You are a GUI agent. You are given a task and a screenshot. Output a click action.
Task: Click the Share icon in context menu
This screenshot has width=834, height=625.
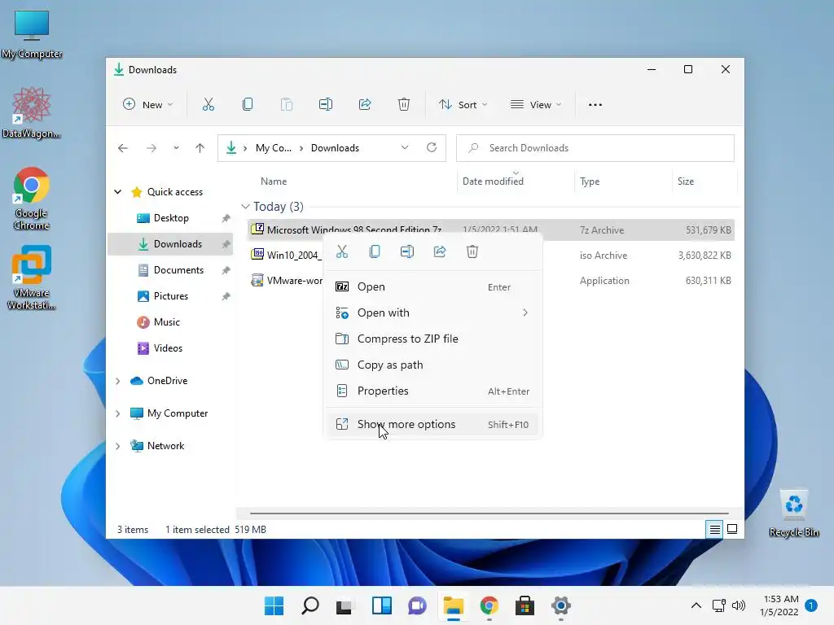[x=440, y=252]
